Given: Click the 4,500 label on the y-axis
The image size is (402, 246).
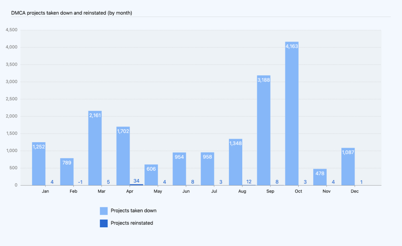Looking at the screenshot, I should 11,30.
